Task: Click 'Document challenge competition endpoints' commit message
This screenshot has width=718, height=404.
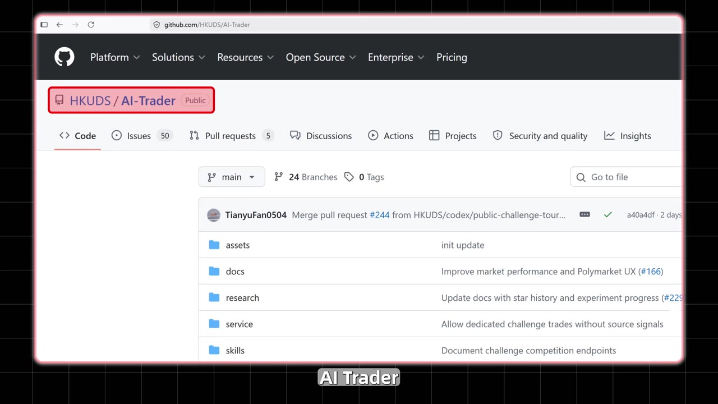Action: coord(528,351)
